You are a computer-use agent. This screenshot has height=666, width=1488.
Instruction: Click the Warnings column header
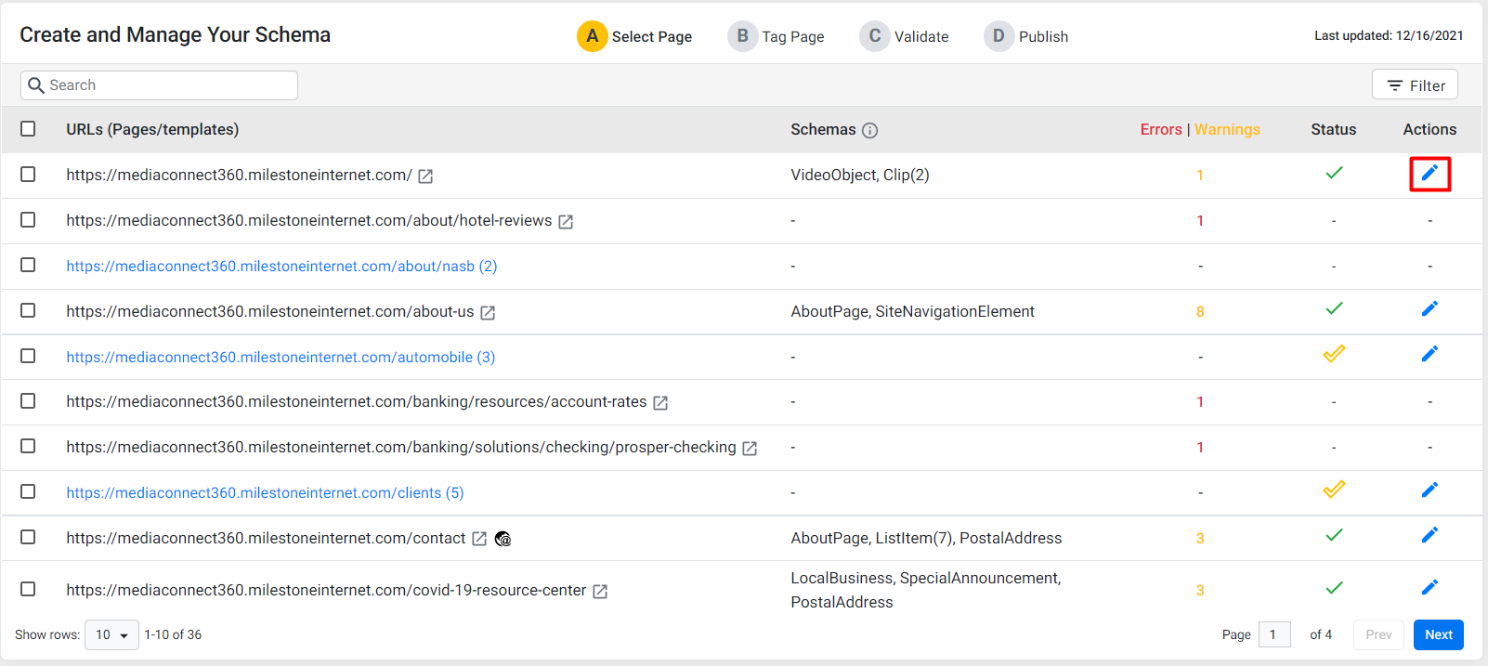[x=1227, y=129]
